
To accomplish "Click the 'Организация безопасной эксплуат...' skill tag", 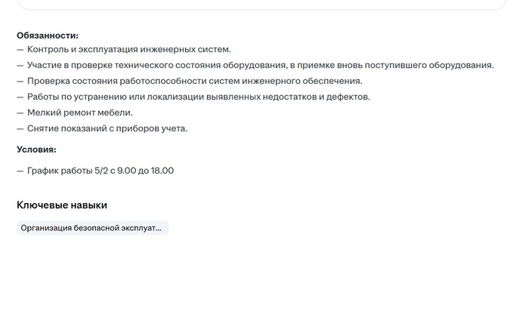I will tap(92, 228).
